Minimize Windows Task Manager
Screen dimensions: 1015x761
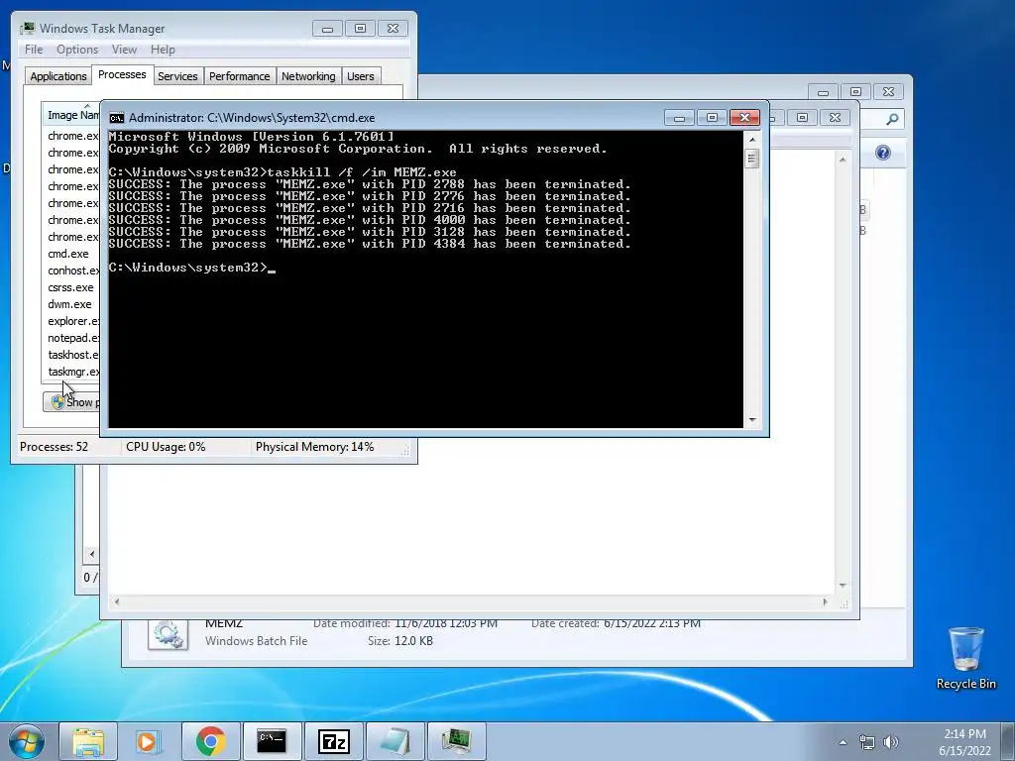click(327, 29)
